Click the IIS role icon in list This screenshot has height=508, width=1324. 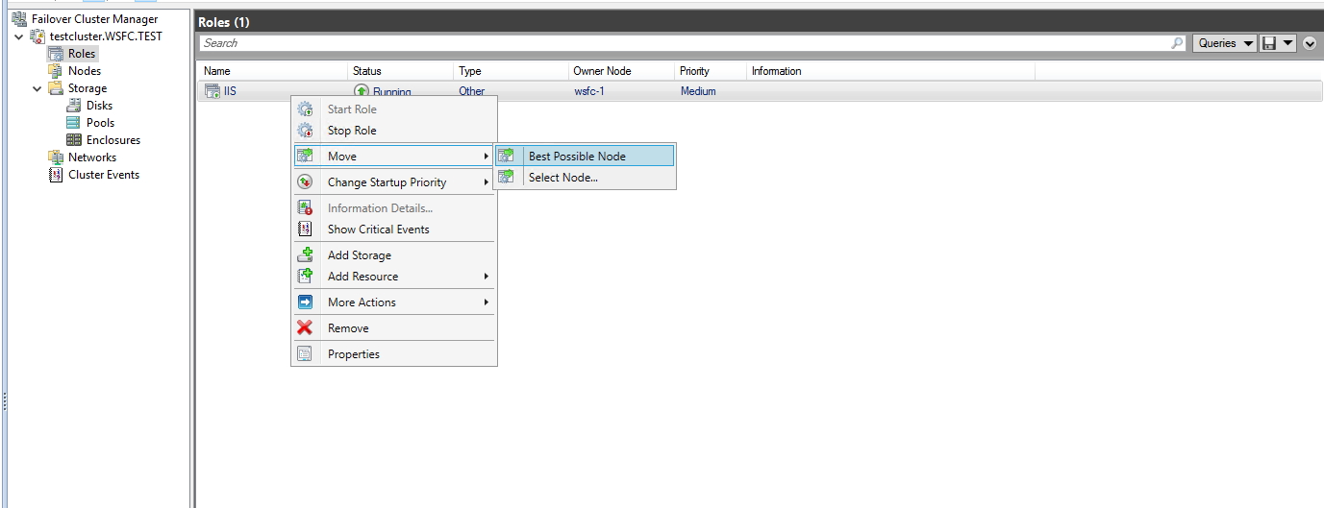212,92
